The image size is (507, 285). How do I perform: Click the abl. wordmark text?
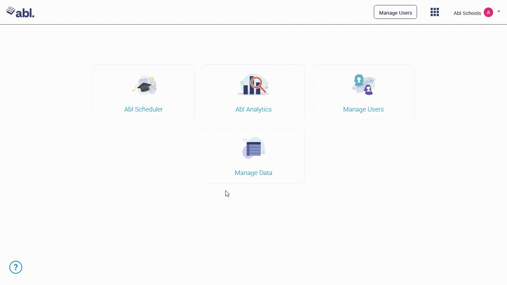25,13
